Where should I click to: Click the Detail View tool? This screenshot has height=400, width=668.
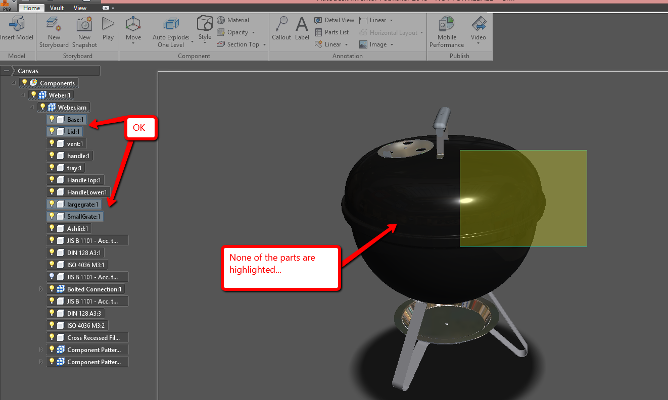pos(335,20)
